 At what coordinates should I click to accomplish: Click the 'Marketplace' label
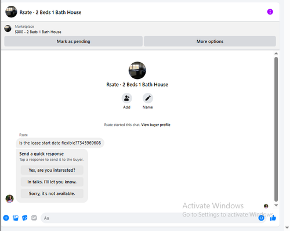(24, 27)
